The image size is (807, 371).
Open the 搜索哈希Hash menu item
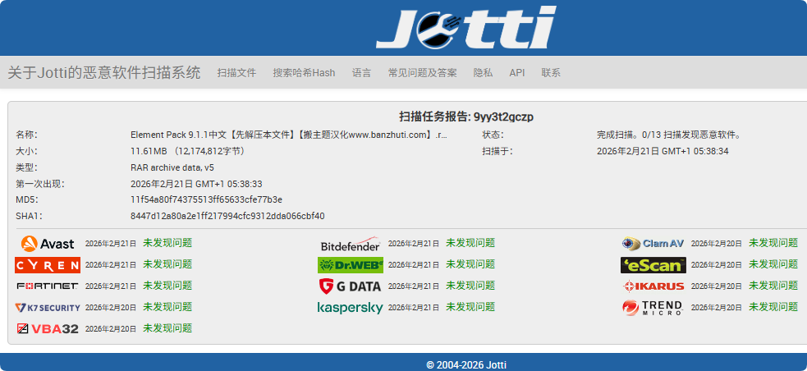tap(305, 73)
